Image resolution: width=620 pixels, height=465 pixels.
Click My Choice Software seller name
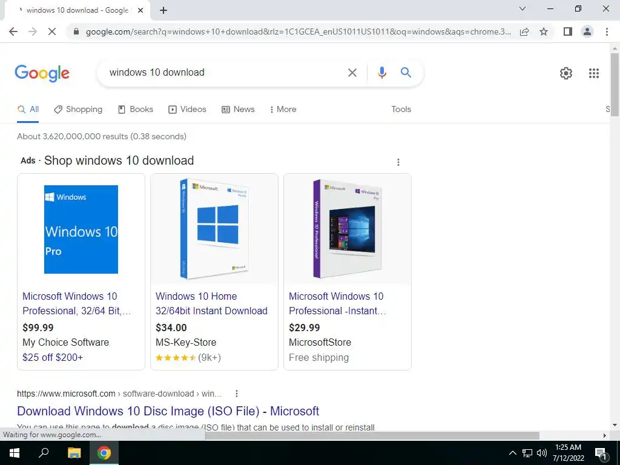(x=65, y=343)
